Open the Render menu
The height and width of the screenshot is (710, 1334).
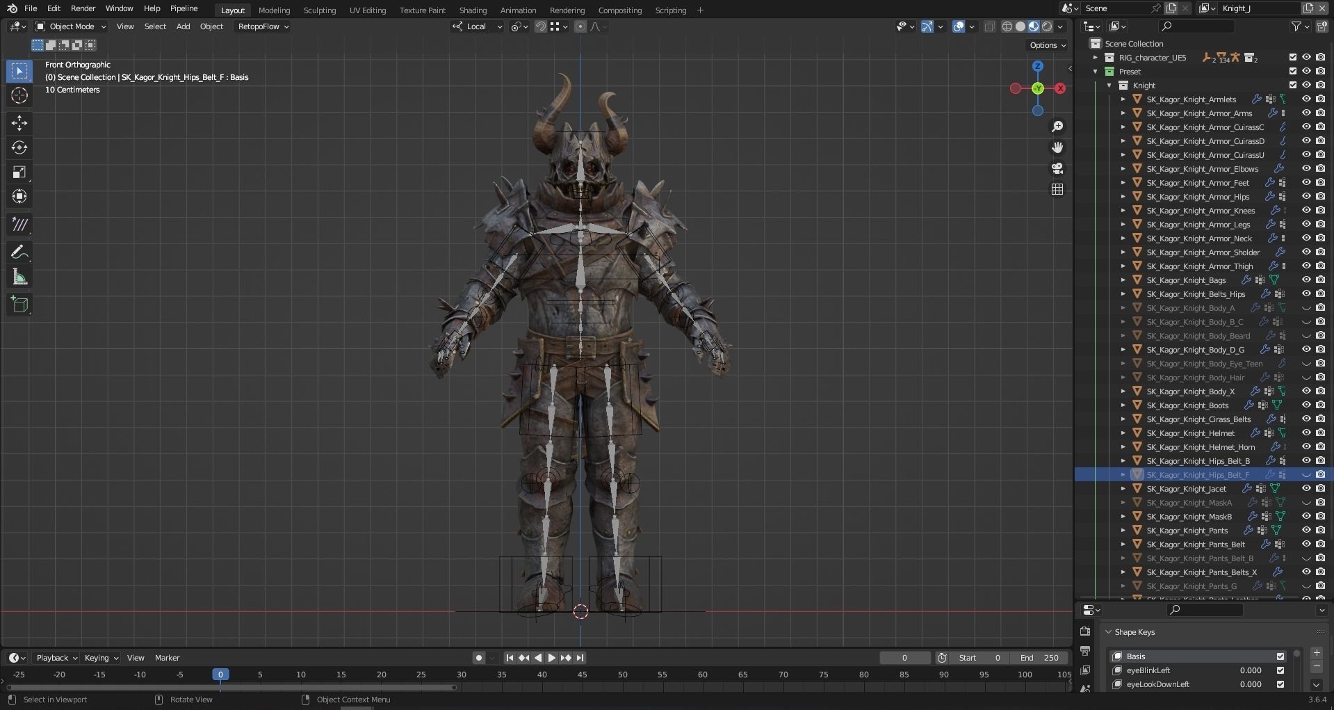click(x=83, y=8)
